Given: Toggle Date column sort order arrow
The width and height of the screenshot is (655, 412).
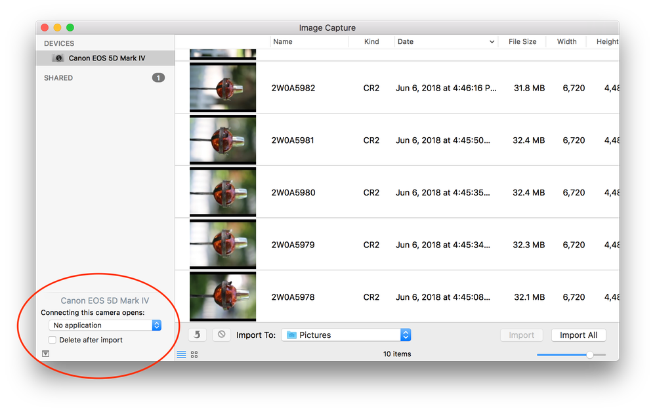Looking at the screenshot, I should click(492, 42).
